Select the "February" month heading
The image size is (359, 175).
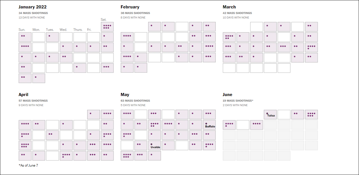[x=130, y=7]
